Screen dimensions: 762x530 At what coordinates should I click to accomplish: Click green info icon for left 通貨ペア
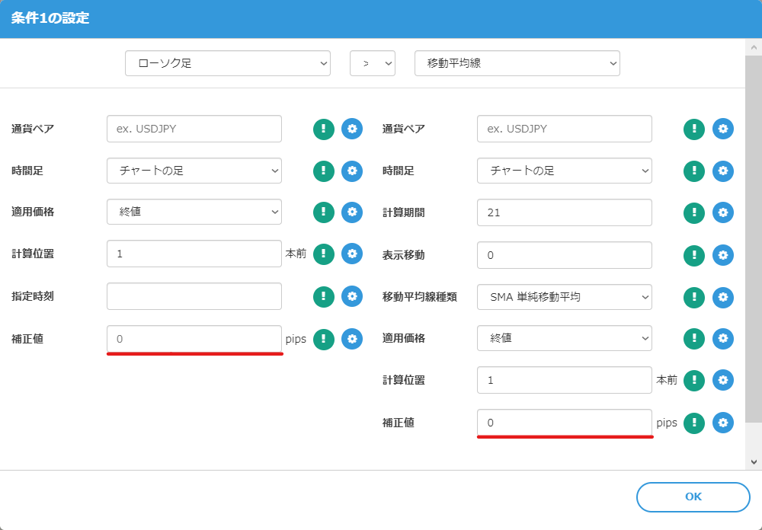324,129
